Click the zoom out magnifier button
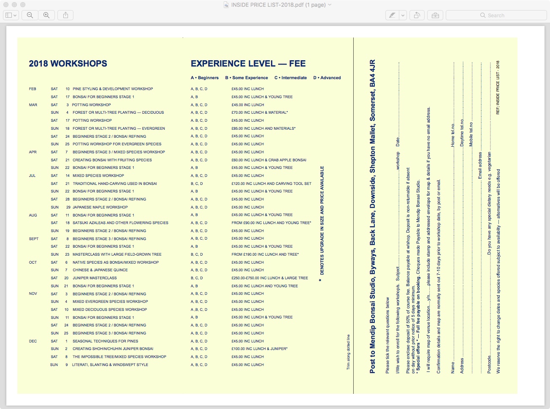The width and height of the screenshot is (550, 409). pos(30,15)
